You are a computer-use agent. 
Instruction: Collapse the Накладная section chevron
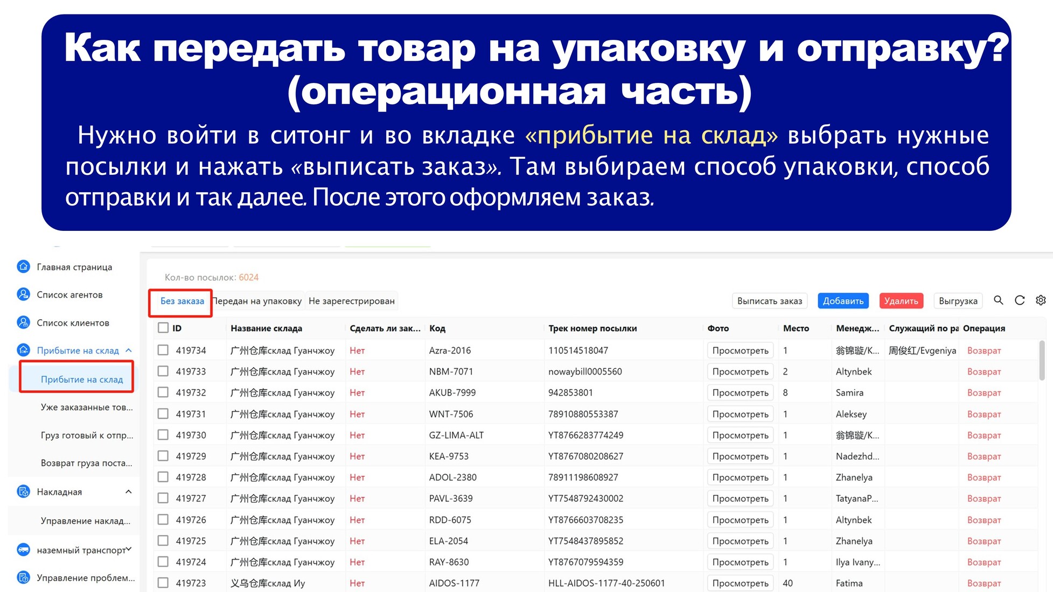pos(129,492)
